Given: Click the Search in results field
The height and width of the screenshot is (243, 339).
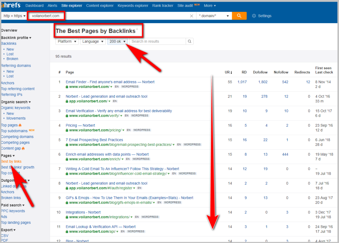Looking at the screenshot, I should coord(158,41).
